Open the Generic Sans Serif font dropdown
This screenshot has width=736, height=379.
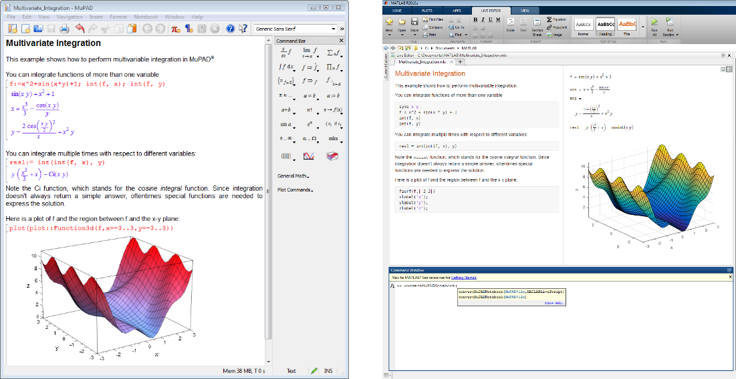pos(334,29)
